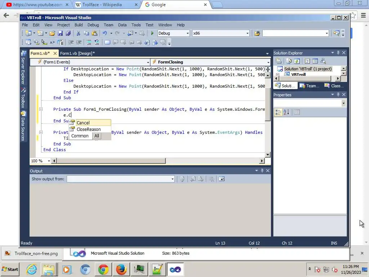Open the Tools menu
The image size is (369, 277).
(x=136, y=25)
